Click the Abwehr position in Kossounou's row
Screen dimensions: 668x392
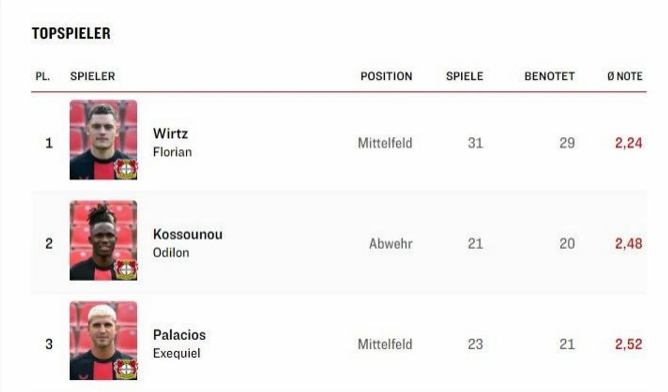[x=390, y=244]
